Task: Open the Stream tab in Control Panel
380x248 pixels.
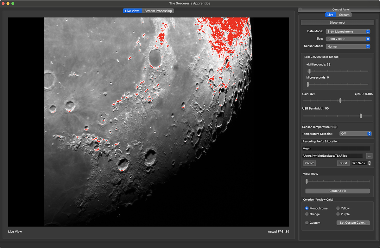Action: coord(344,15)
